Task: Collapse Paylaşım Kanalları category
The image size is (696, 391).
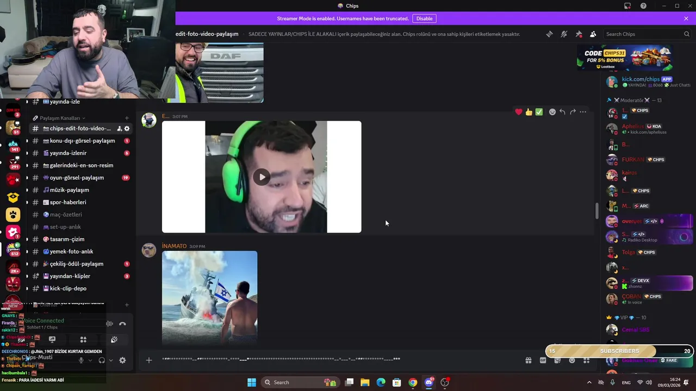Action: pos(59,118)
